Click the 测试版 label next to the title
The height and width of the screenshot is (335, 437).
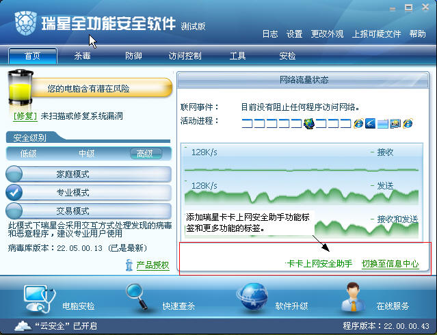[193, 27]
